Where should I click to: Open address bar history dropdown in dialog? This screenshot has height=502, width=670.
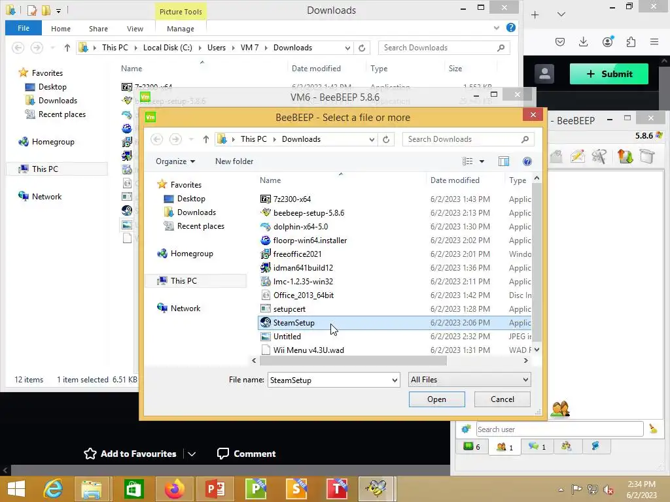tap(372, 139)
